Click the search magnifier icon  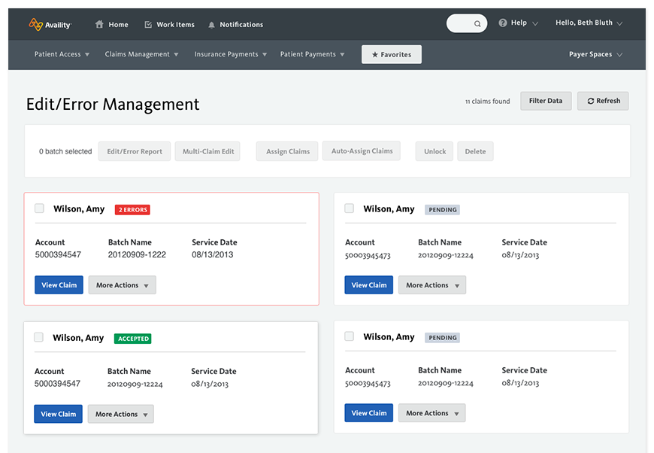[x=477, y=24]
